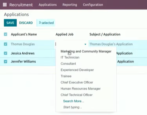The height and width of the screenshot is (115, 147).
Task: Open the Configuration menu
Action: click(x=93, y=5)
